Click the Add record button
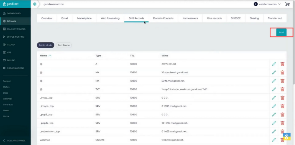The width and height of the screenshot is (295, 145). point(281,32)
